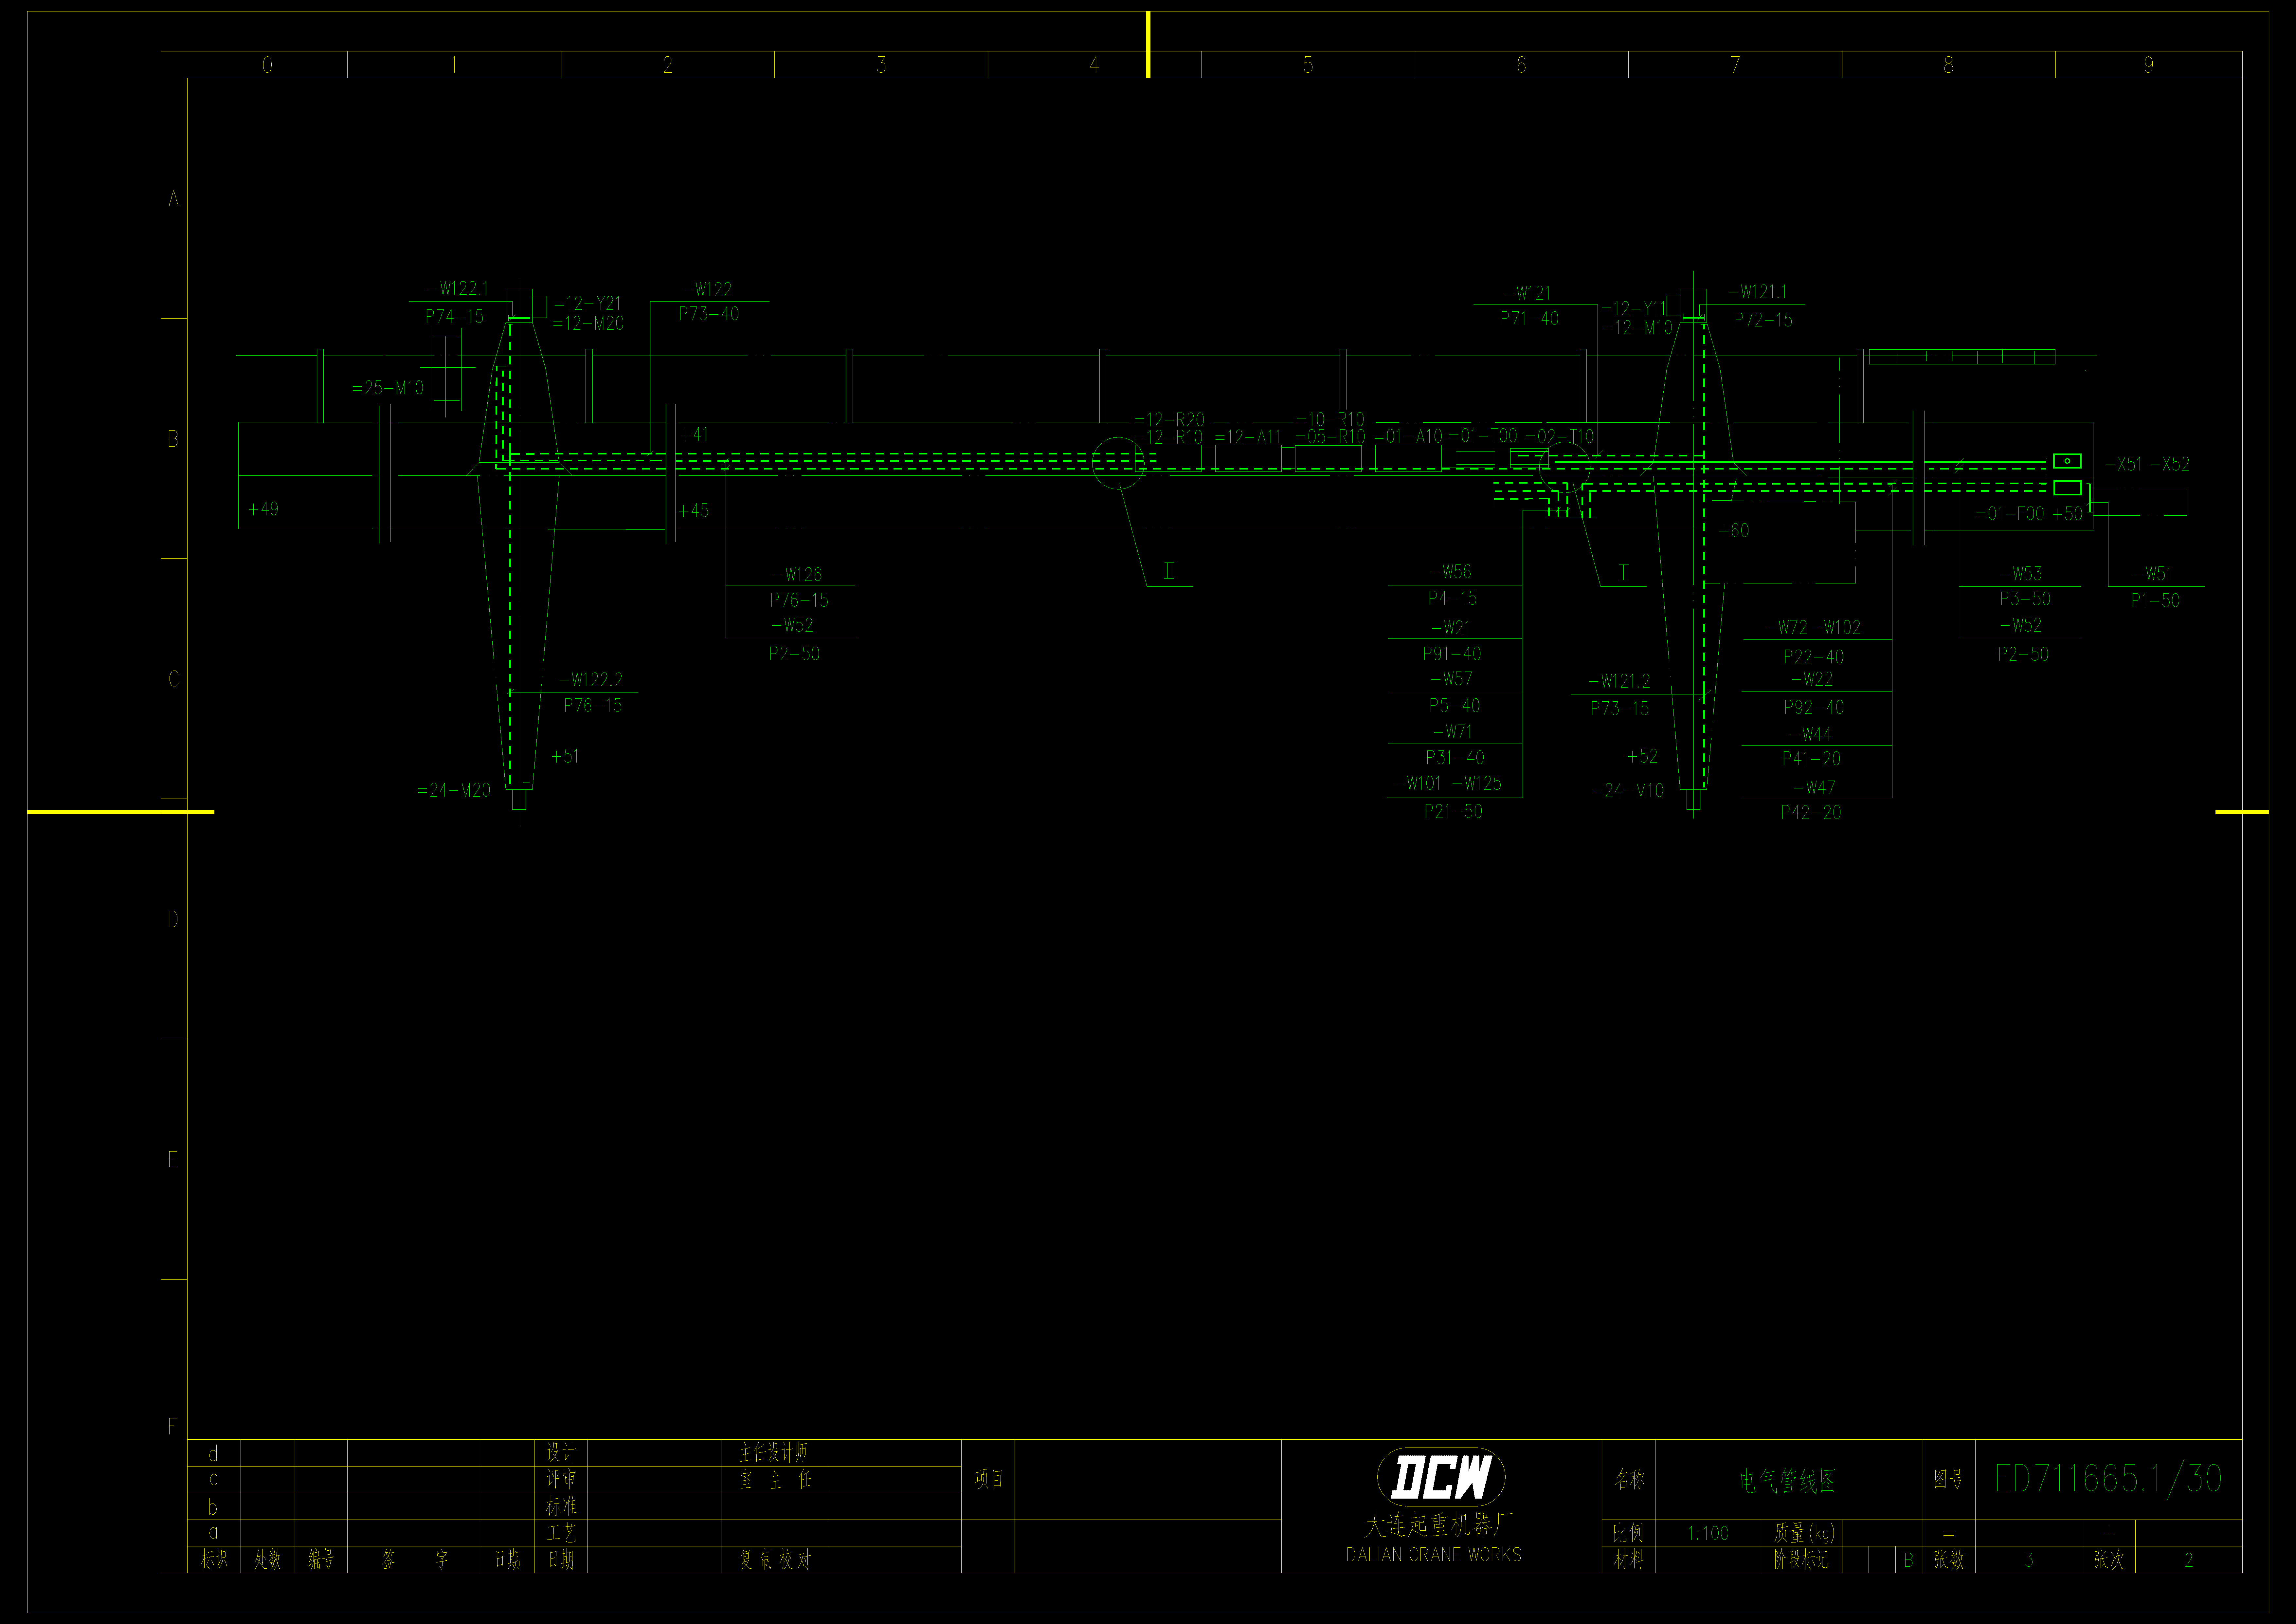
Task: Select the '-W53' cable label
Action: tap(2021, 573)
